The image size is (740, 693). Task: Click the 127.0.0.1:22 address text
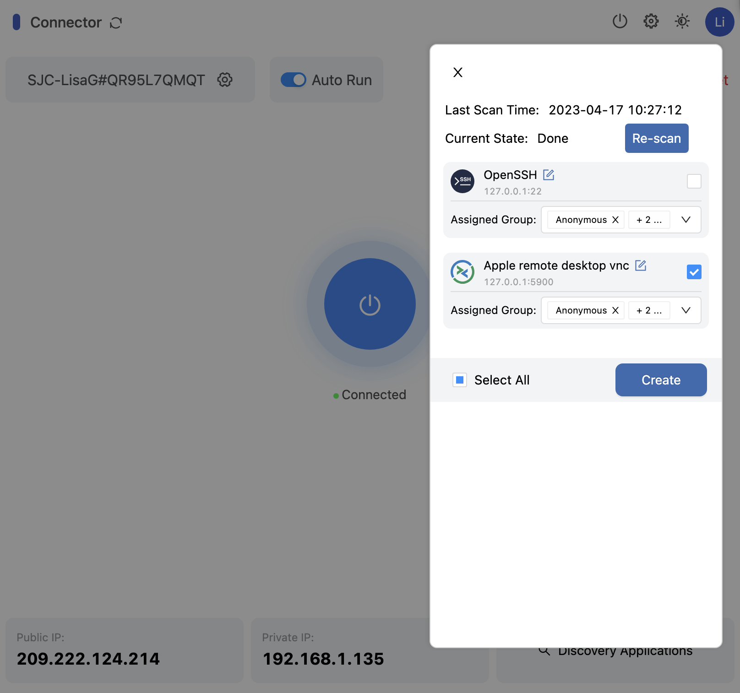513,191
